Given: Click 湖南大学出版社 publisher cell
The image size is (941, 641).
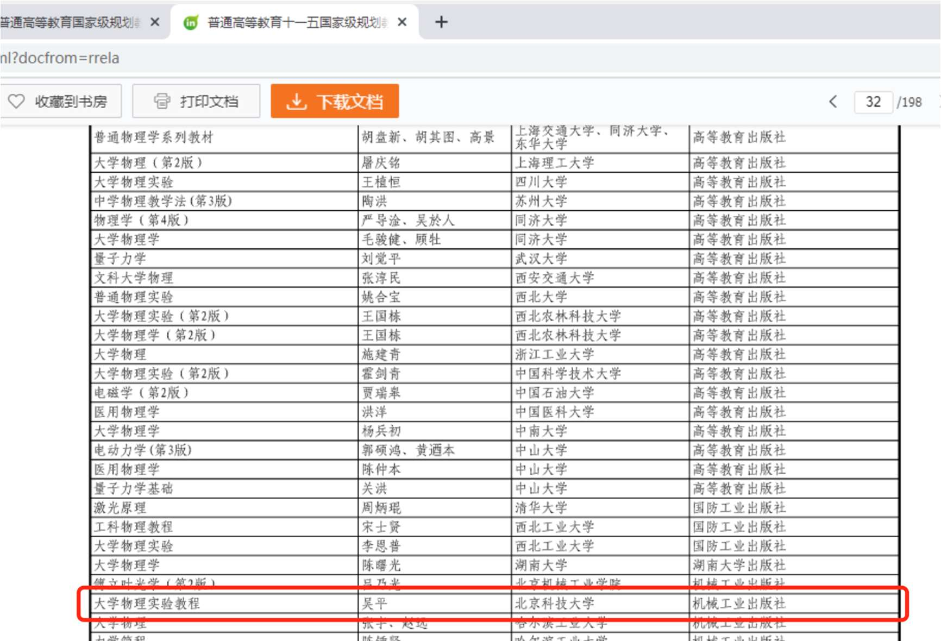Looking at the screenshot, I should pos(739,565).
